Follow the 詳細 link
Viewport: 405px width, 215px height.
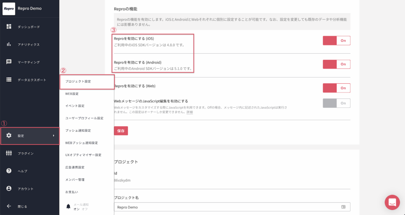[x=190, y=112]
